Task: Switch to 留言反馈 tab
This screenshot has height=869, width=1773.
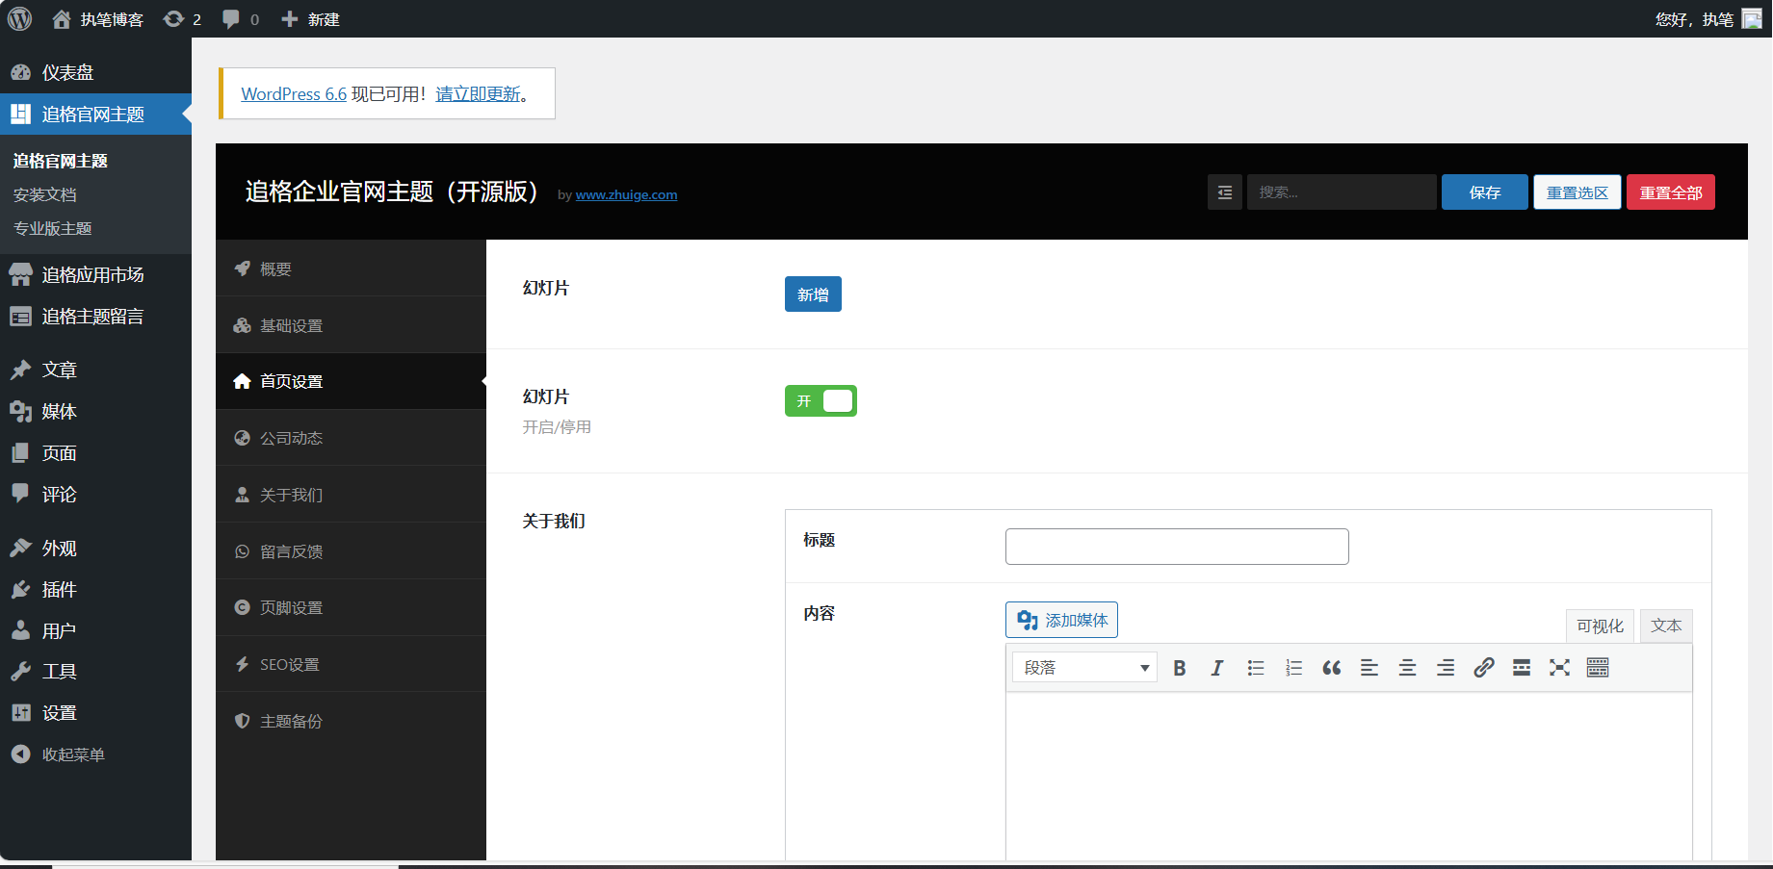Action: point(351,551)
